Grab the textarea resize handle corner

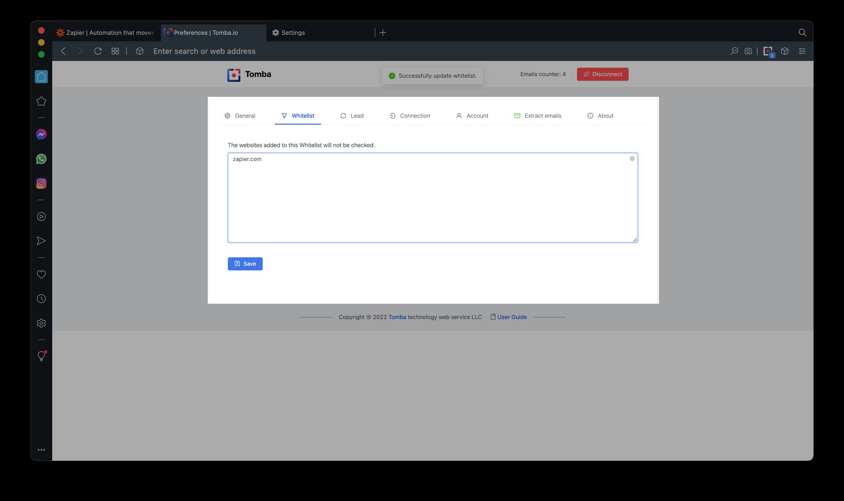tap(635, 240)
